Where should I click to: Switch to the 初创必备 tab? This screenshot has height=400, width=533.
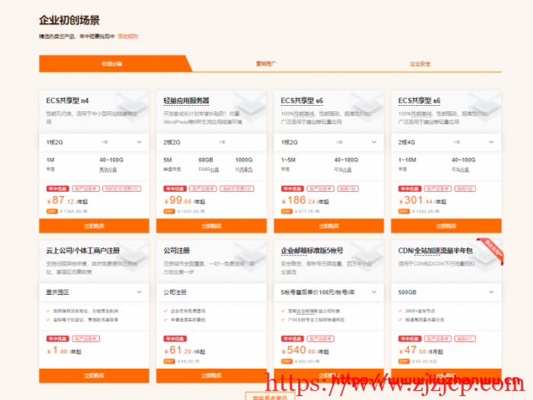coord(112,63)
